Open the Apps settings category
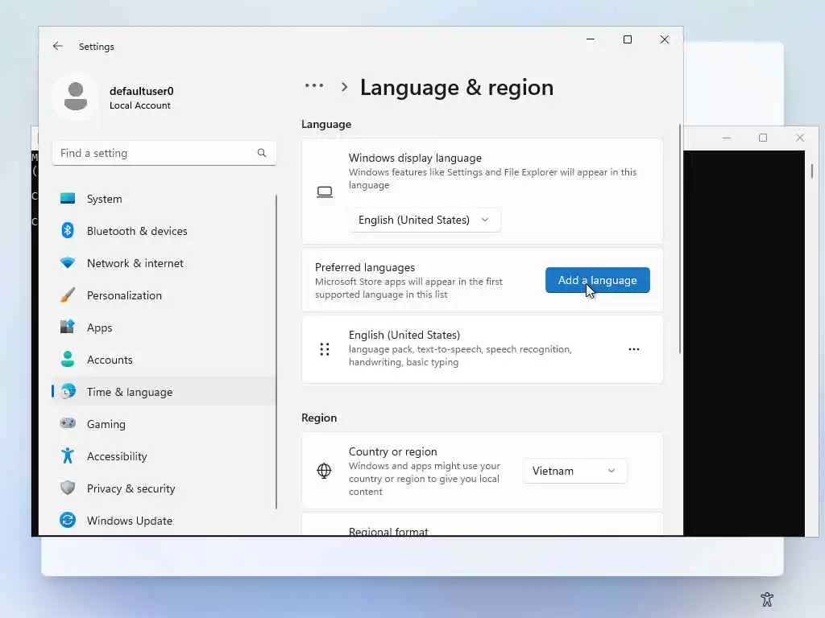Image resolution: width=825 pixels, height=618 pixels. pos(164,328)
